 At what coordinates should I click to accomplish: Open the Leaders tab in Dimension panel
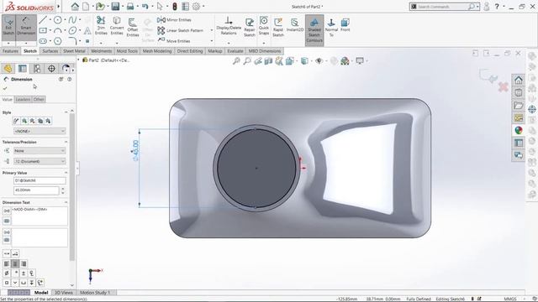tap(23, 99)
